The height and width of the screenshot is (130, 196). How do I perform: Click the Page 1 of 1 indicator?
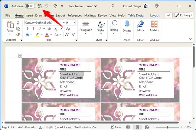click(x=8, y=127)
